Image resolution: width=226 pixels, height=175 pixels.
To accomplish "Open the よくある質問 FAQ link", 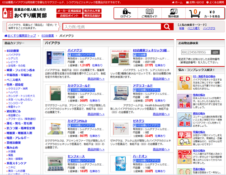I will [215, 2].
